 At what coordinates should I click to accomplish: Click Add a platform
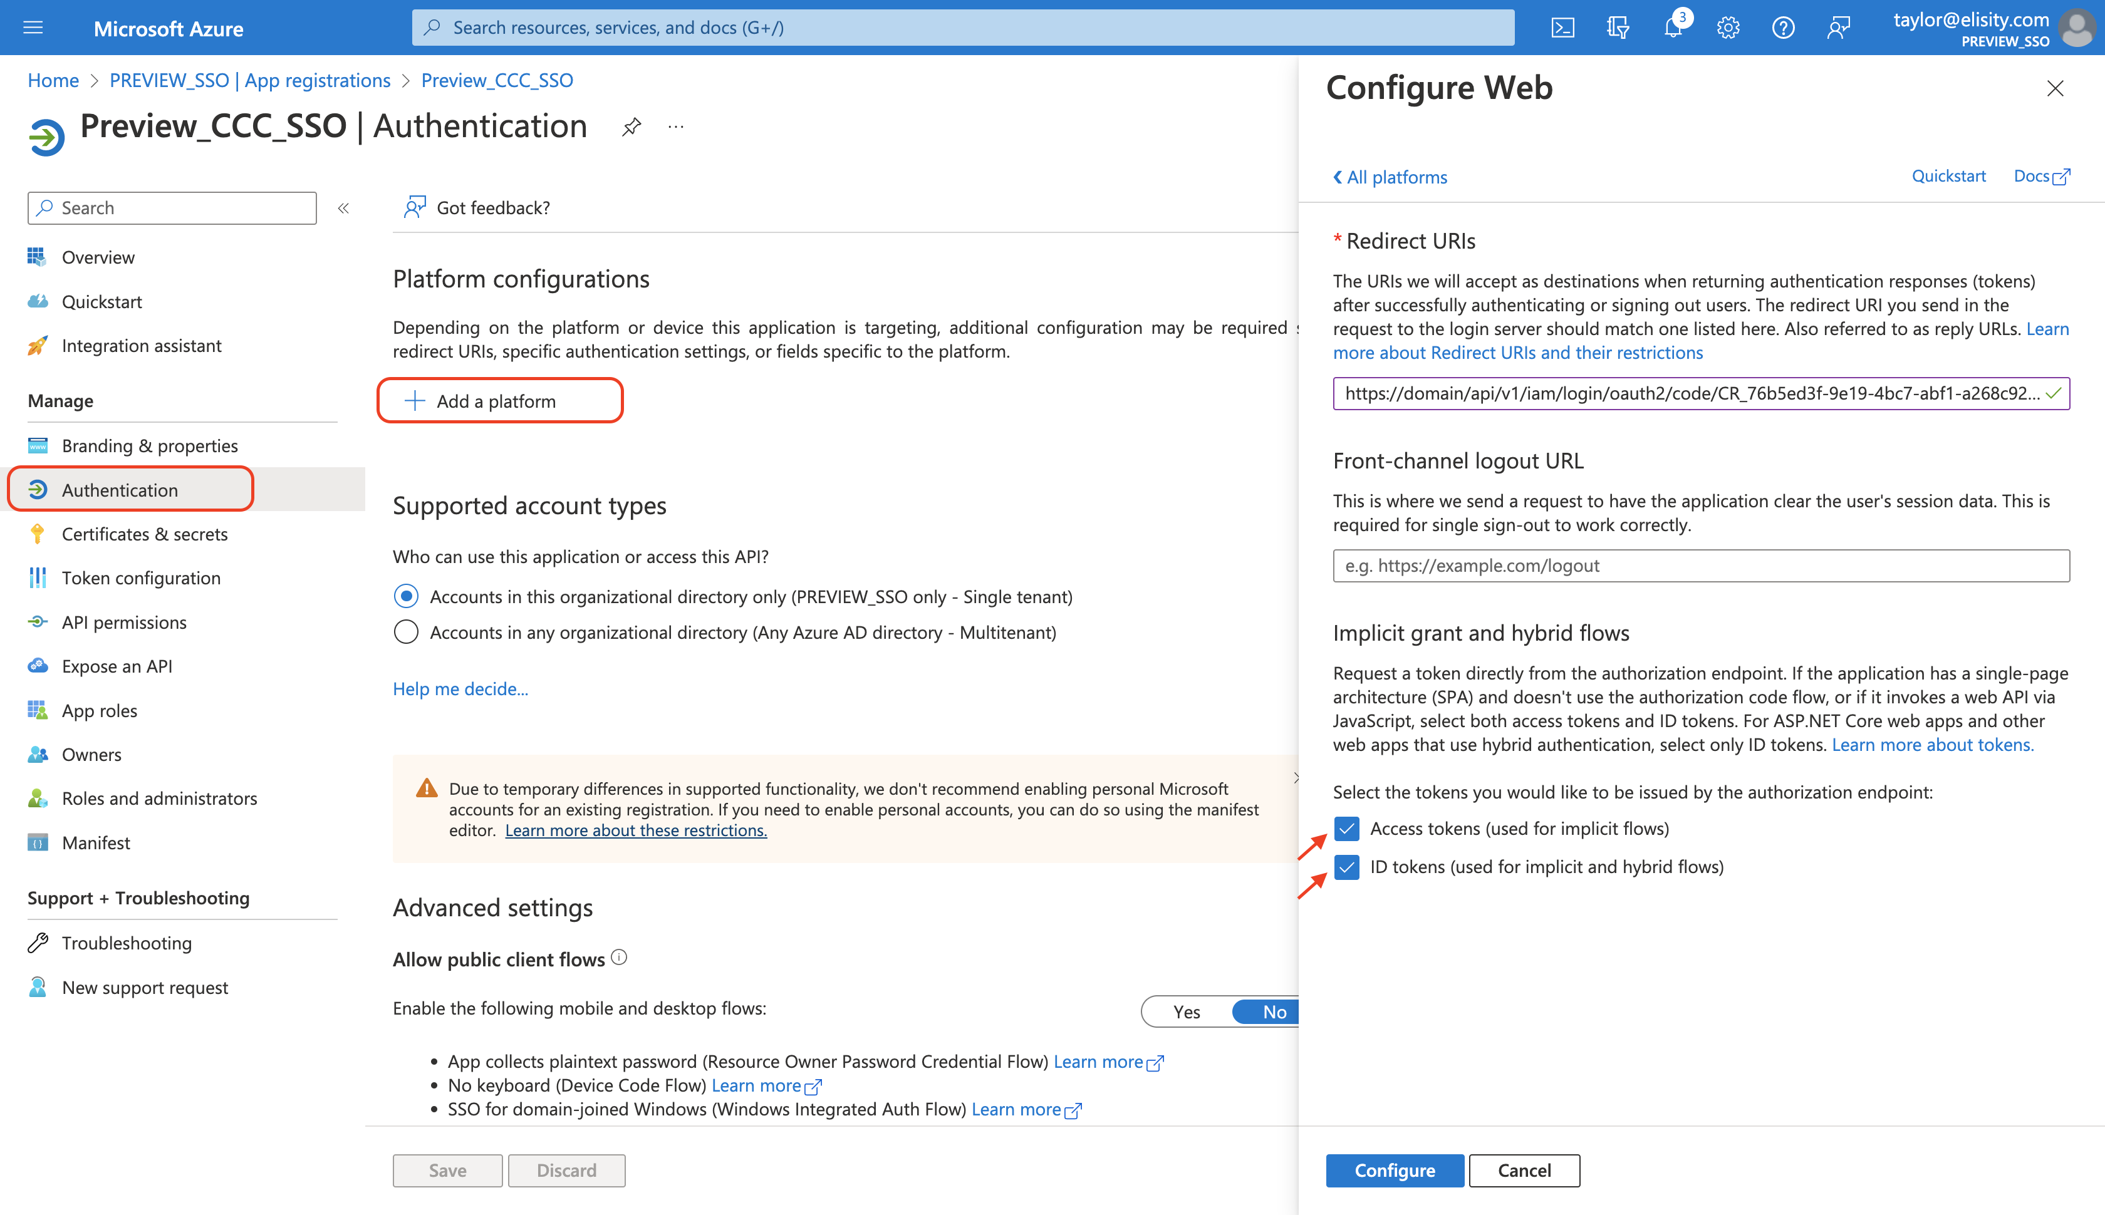tap(499, 401)
